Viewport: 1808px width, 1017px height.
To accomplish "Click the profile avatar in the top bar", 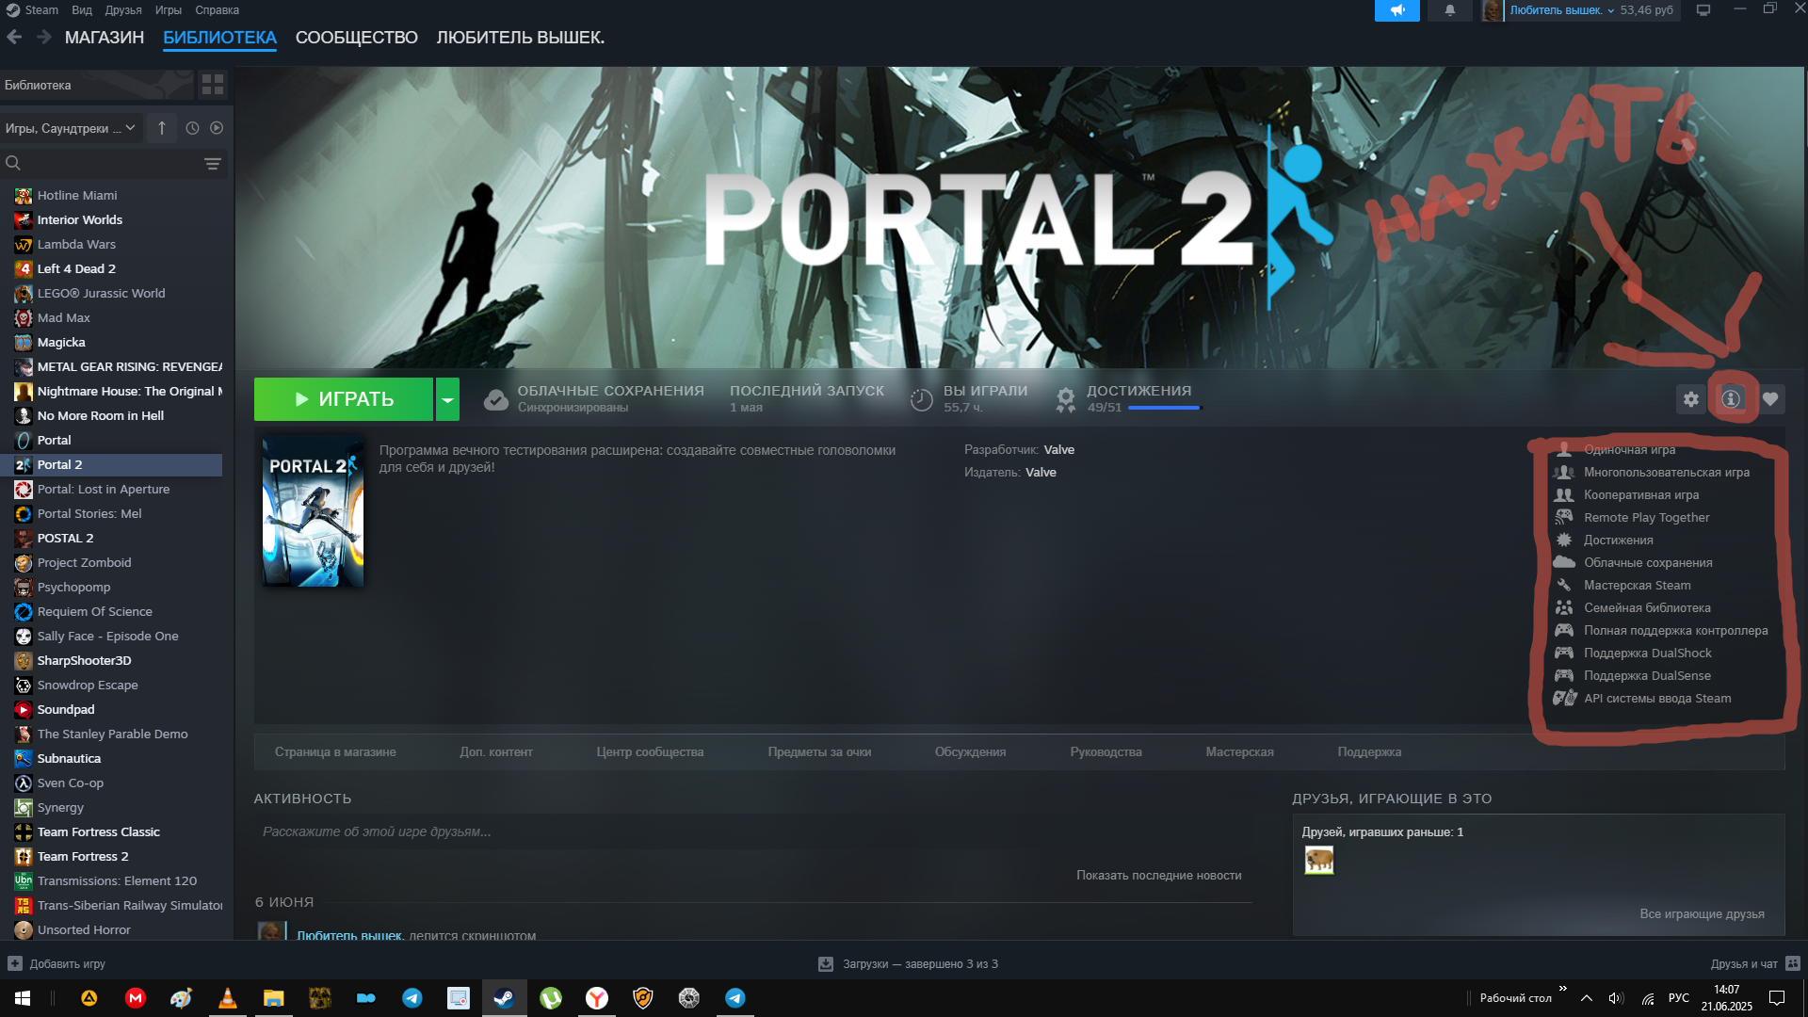I will coord(1492,10).
